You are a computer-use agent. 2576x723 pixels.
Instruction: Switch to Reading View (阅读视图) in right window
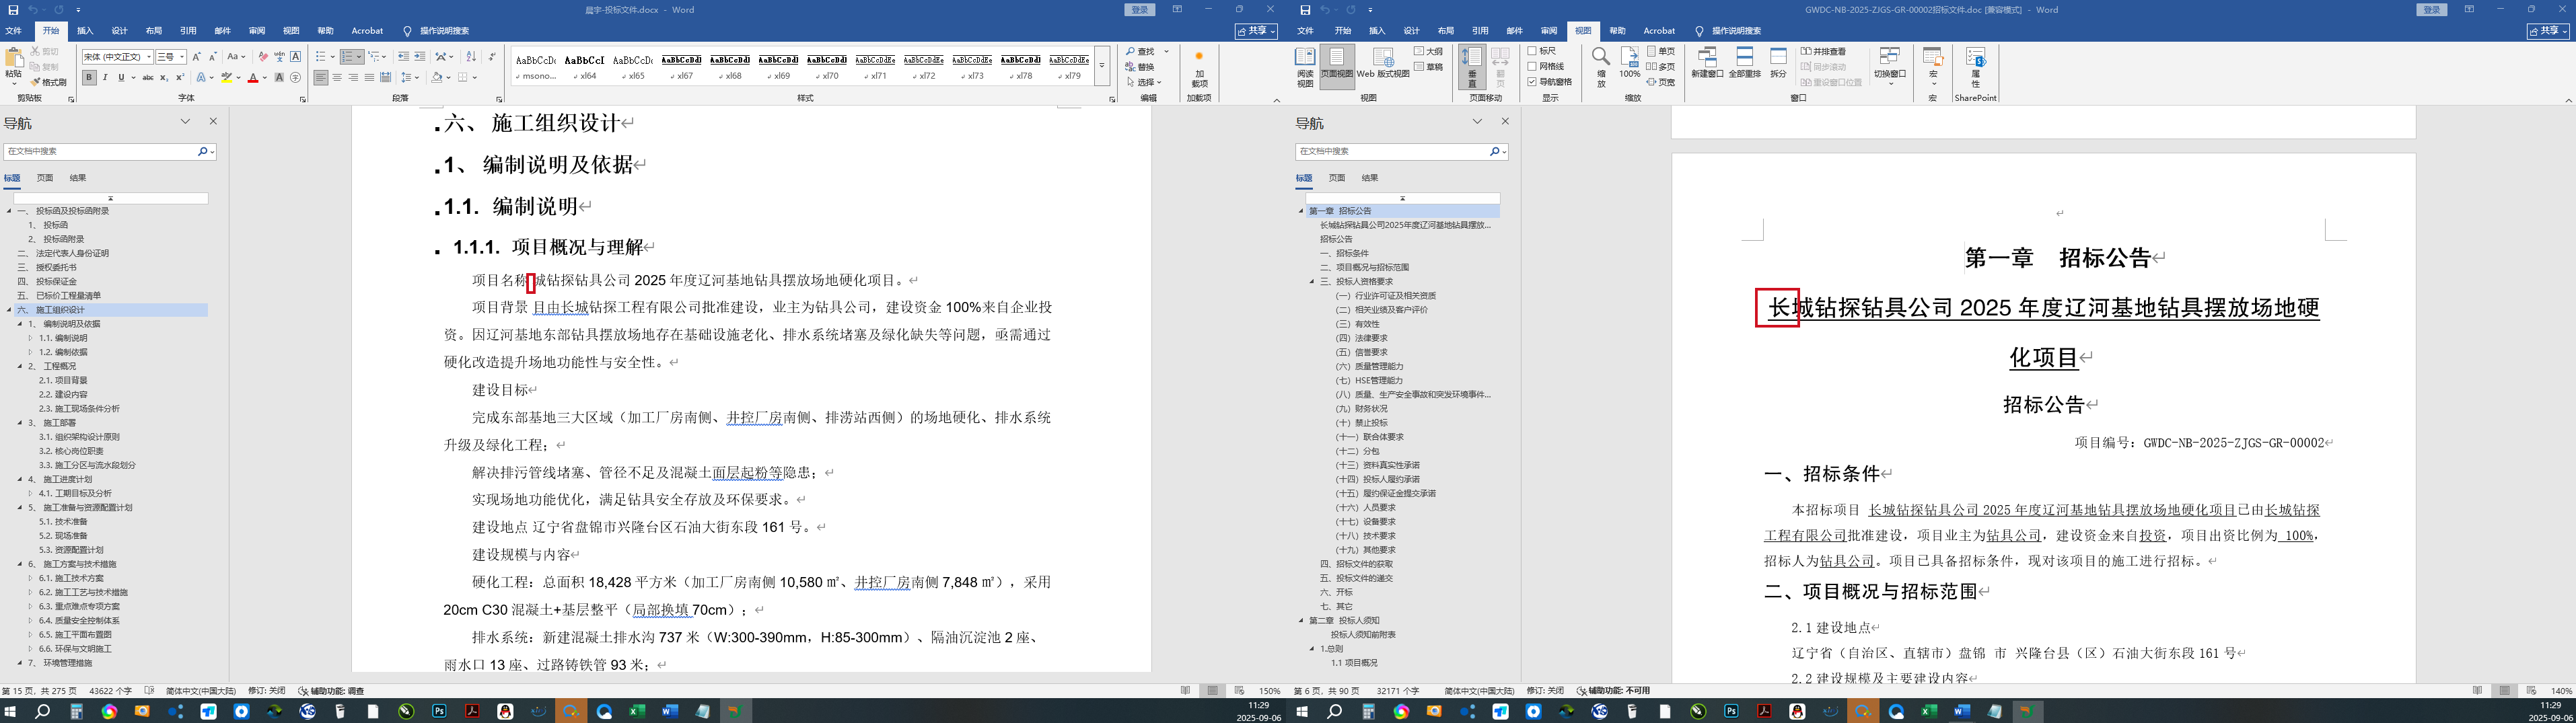pyautogui.click(x=1305, y=67)
